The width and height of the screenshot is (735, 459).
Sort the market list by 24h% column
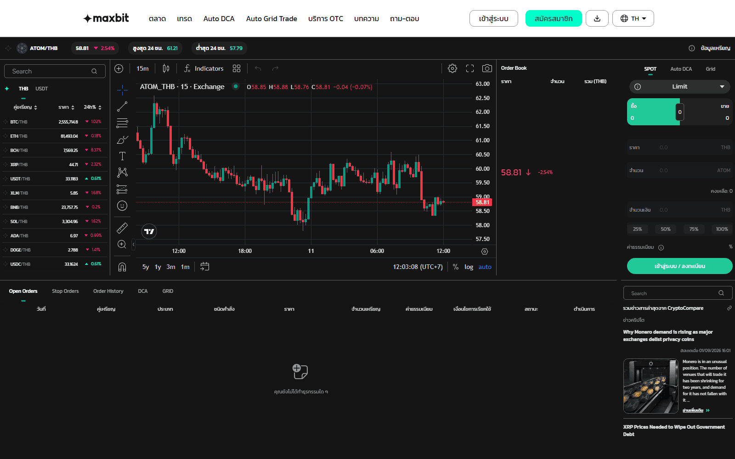click(93, 107)
